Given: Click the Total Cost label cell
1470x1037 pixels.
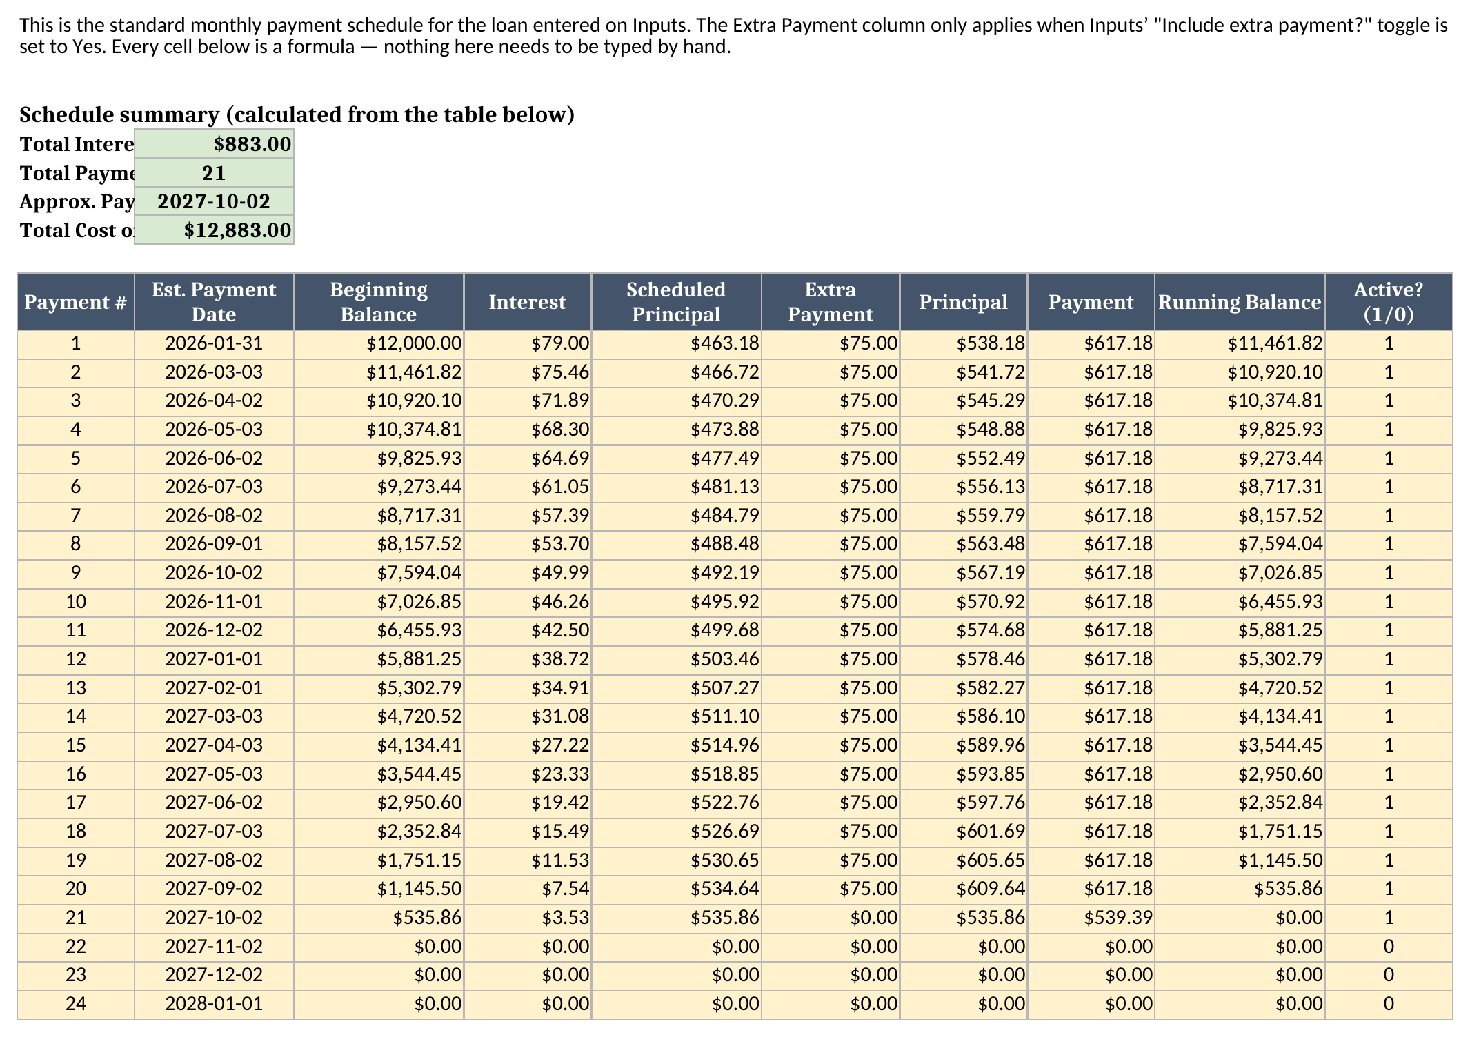Looking at the screenshot, I should (76, 230).
